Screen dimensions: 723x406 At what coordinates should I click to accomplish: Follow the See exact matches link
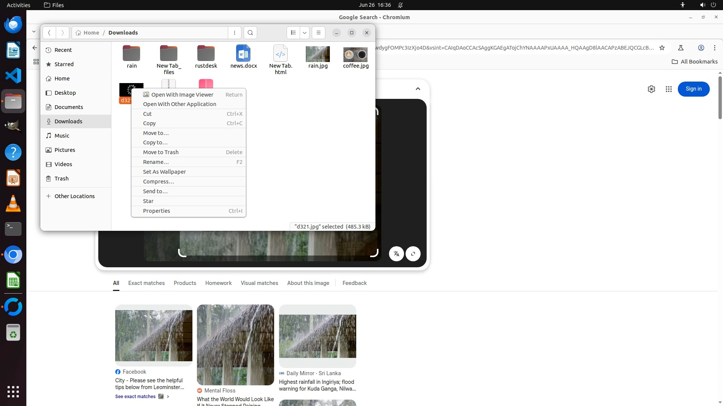(136, 397)
